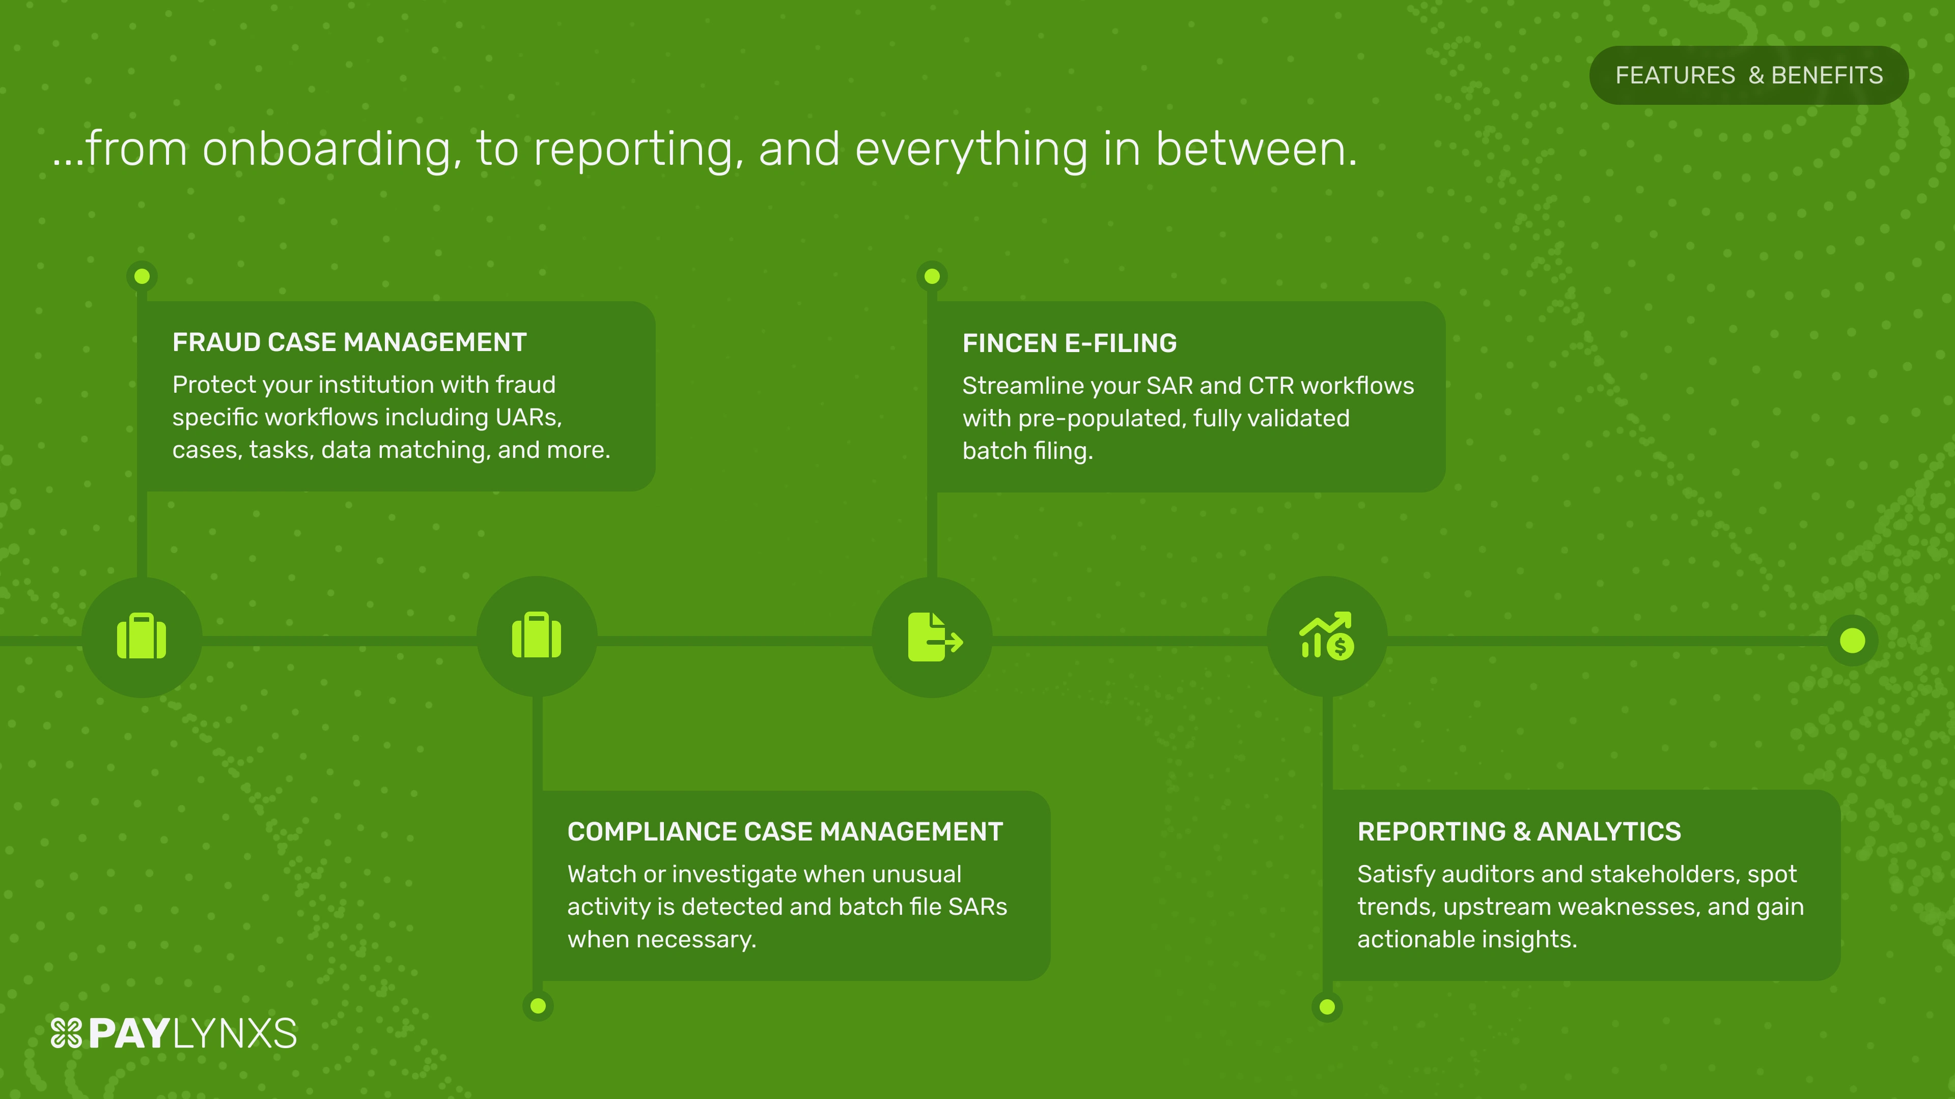Select the FinCEN E-Filing document export icon
1955x1099 pixels.
click(934, 637)
